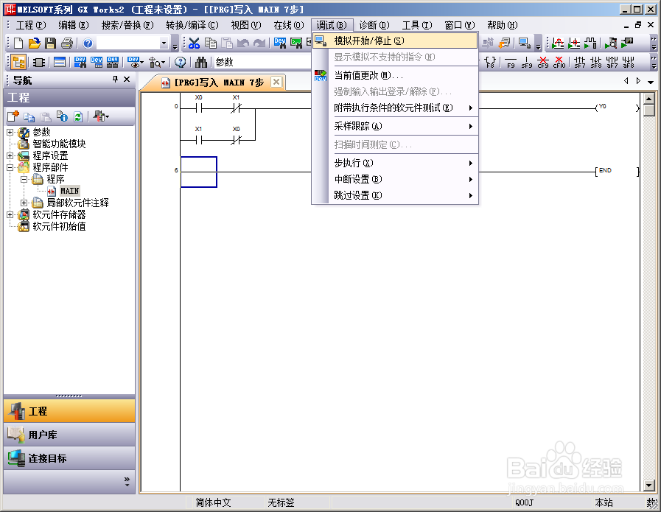Open 采样跟踪 submenu

click(x=395, y=126)
